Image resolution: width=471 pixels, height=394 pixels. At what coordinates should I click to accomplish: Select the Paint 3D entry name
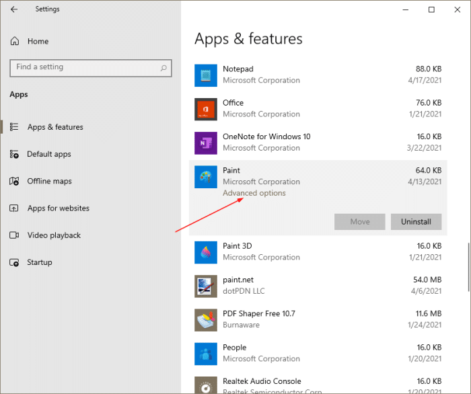238,246
